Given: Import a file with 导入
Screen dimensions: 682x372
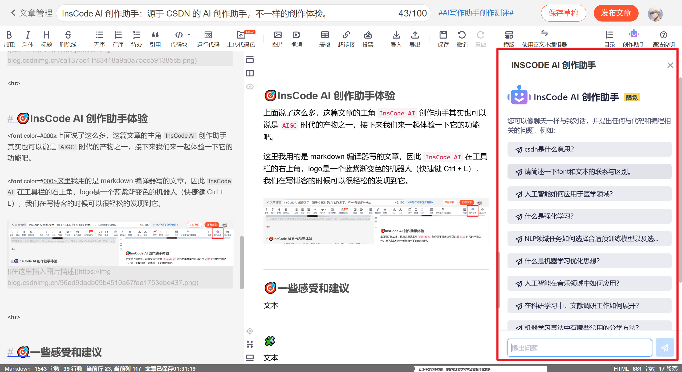Looking at the screenshot, I should (x=396, y=39).
